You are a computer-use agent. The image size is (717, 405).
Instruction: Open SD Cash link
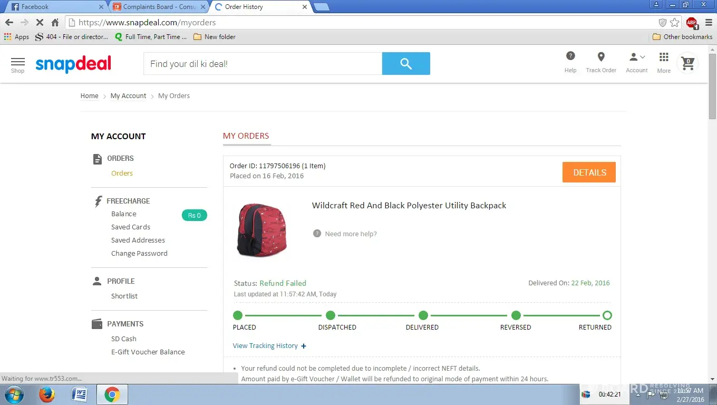click(124, 339)
